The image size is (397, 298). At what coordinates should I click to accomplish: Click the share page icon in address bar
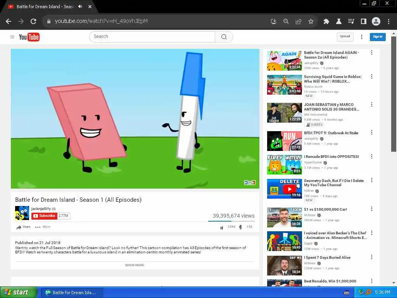tap(298, 22)
